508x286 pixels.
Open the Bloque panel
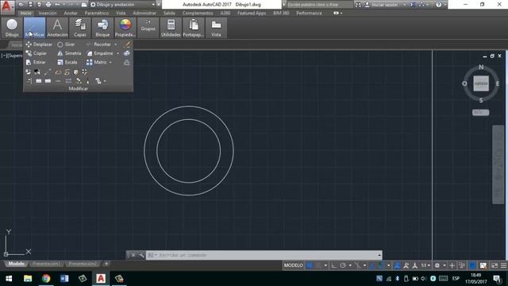pyautogui.click(x=102, y=28)
